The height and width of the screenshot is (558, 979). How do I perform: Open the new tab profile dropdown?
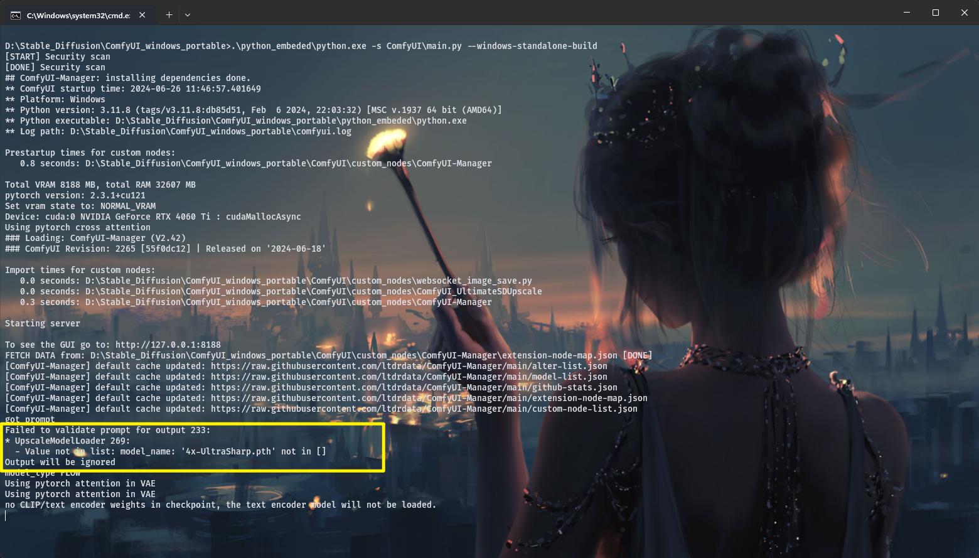pos(188,15)
